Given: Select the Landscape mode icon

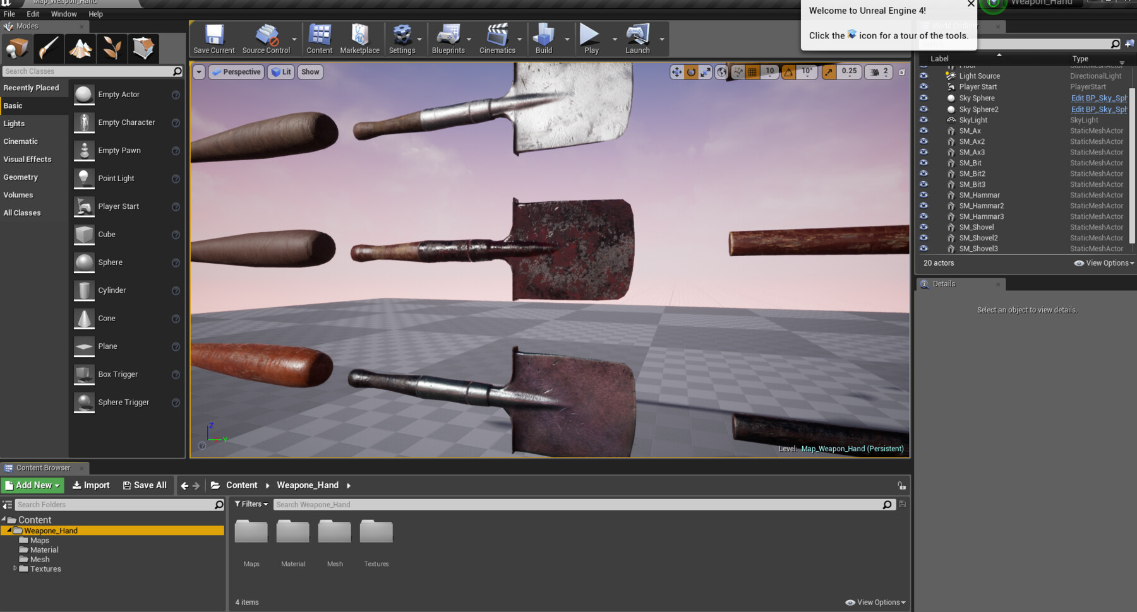Looking at the screenshot, I should (x=80, y=48).
